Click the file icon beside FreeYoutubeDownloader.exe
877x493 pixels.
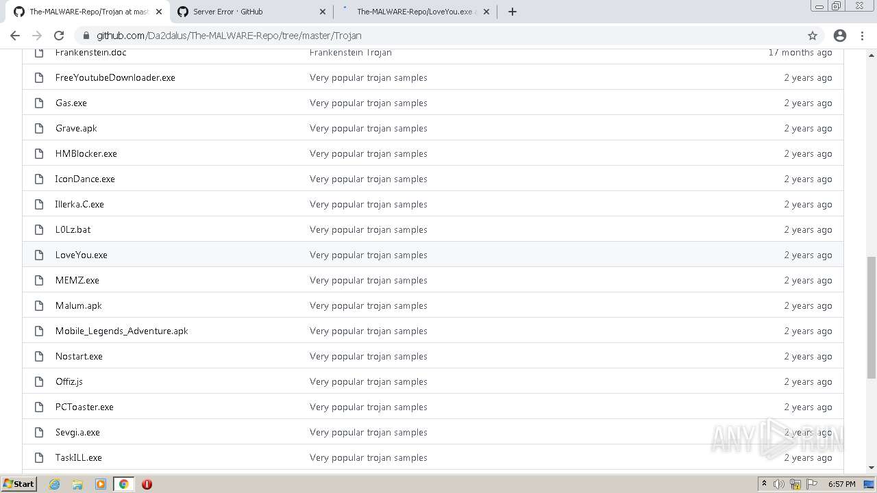point(39,77)
